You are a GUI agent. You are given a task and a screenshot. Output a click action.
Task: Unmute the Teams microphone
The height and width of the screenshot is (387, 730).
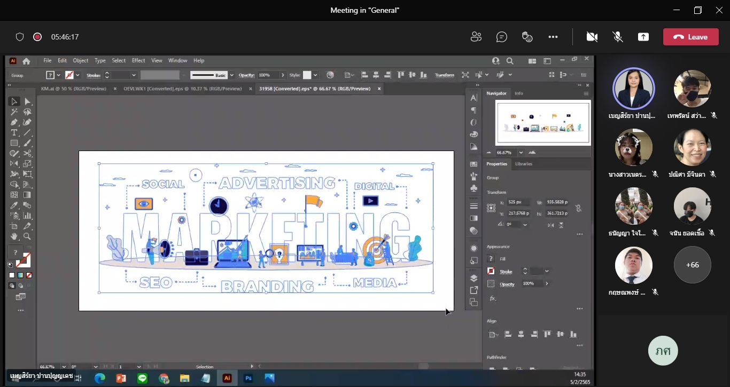(x=618, y=37)
